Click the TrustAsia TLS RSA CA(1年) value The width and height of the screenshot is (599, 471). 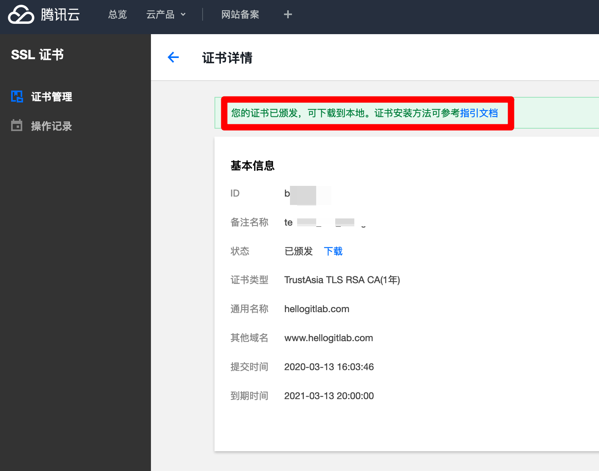[x=342, y=280]
